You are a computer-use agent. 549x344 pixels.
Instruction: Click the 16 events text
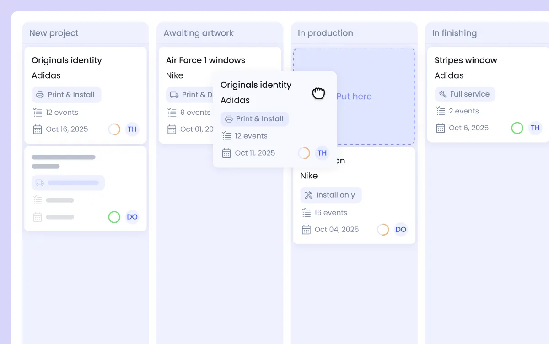331,212
